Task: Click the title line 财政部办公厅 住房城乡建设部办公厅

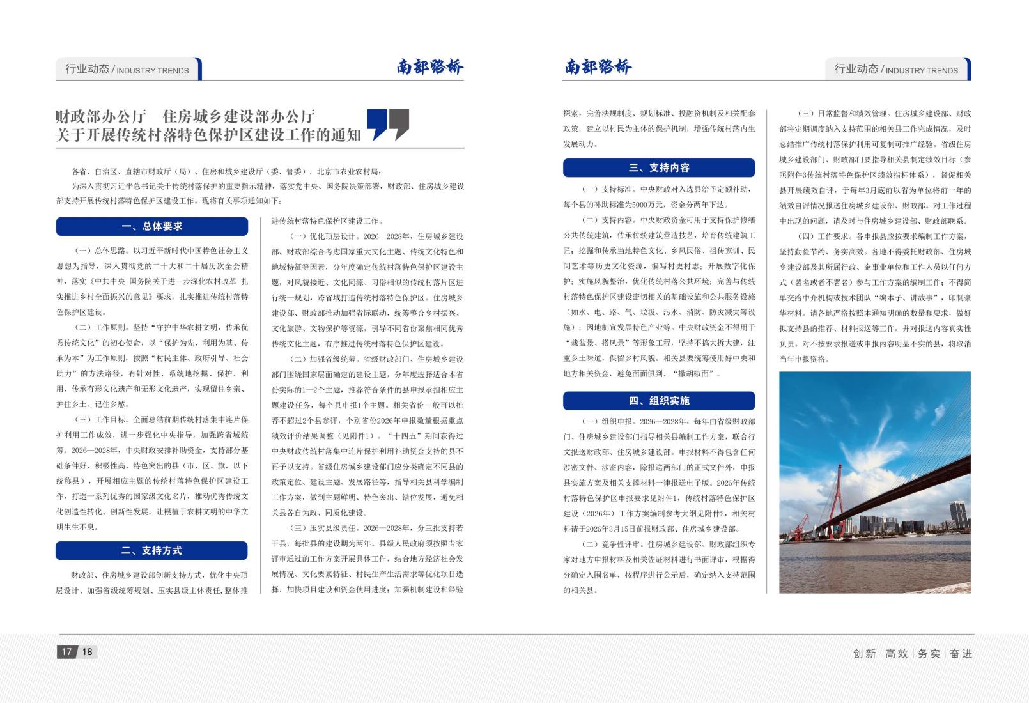Action: 185,116
